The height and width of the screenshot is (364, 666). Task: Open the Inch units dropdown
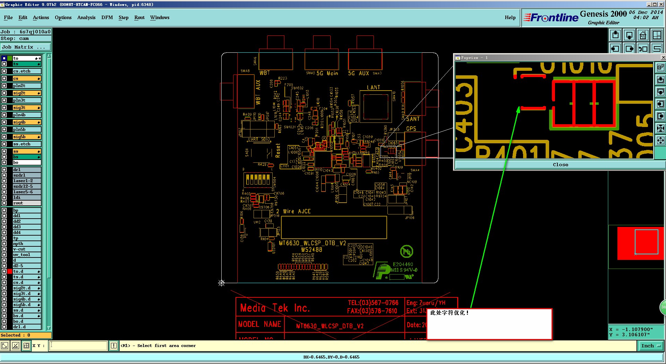[x=651, y=346]
